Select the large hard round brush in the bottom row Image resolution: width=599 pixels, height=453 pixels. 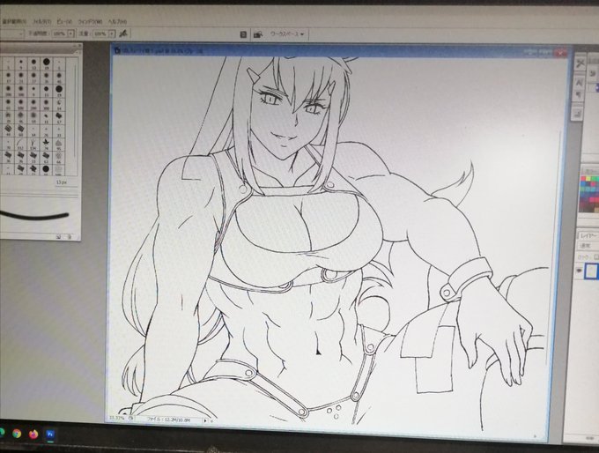[46, 168]
